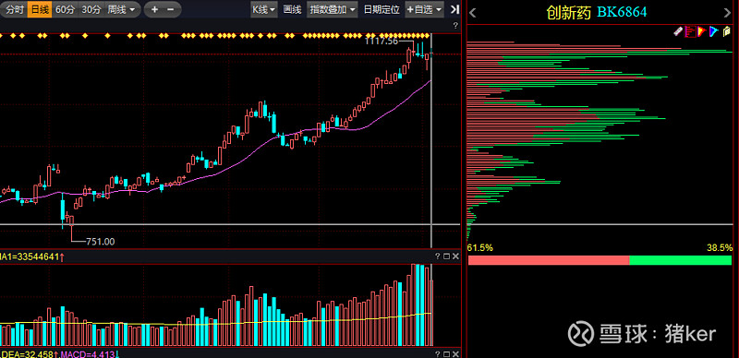Open the 周线 period dropdown

coord(122,9)
